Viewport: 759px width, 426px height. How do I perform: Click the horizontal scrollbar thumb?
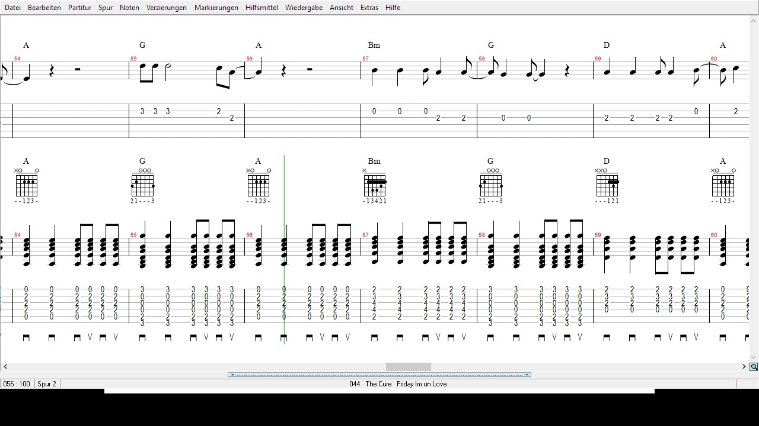[x=409, y=367]
